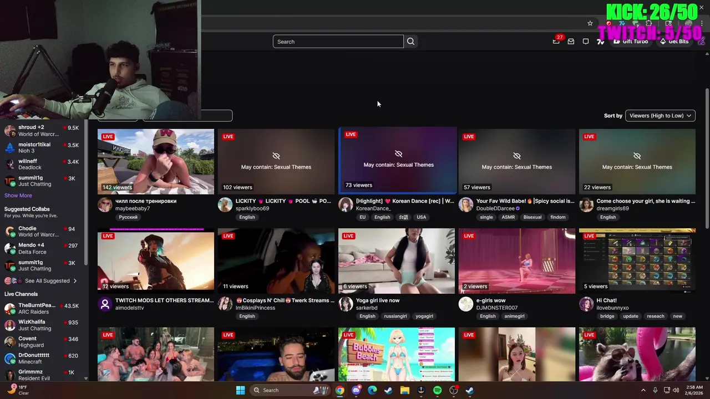Select the USA tag under KoreanDance_
Viewport: 710px width, 399px height.
click(422, 217)
